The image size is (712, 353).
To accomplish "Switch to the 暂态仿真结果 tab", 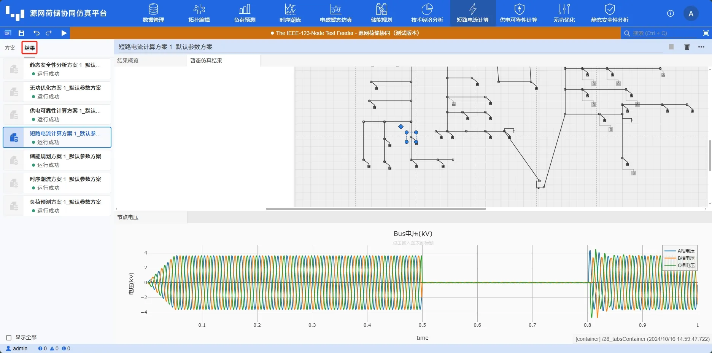I will pyautogui.click(x=224, y=60).
